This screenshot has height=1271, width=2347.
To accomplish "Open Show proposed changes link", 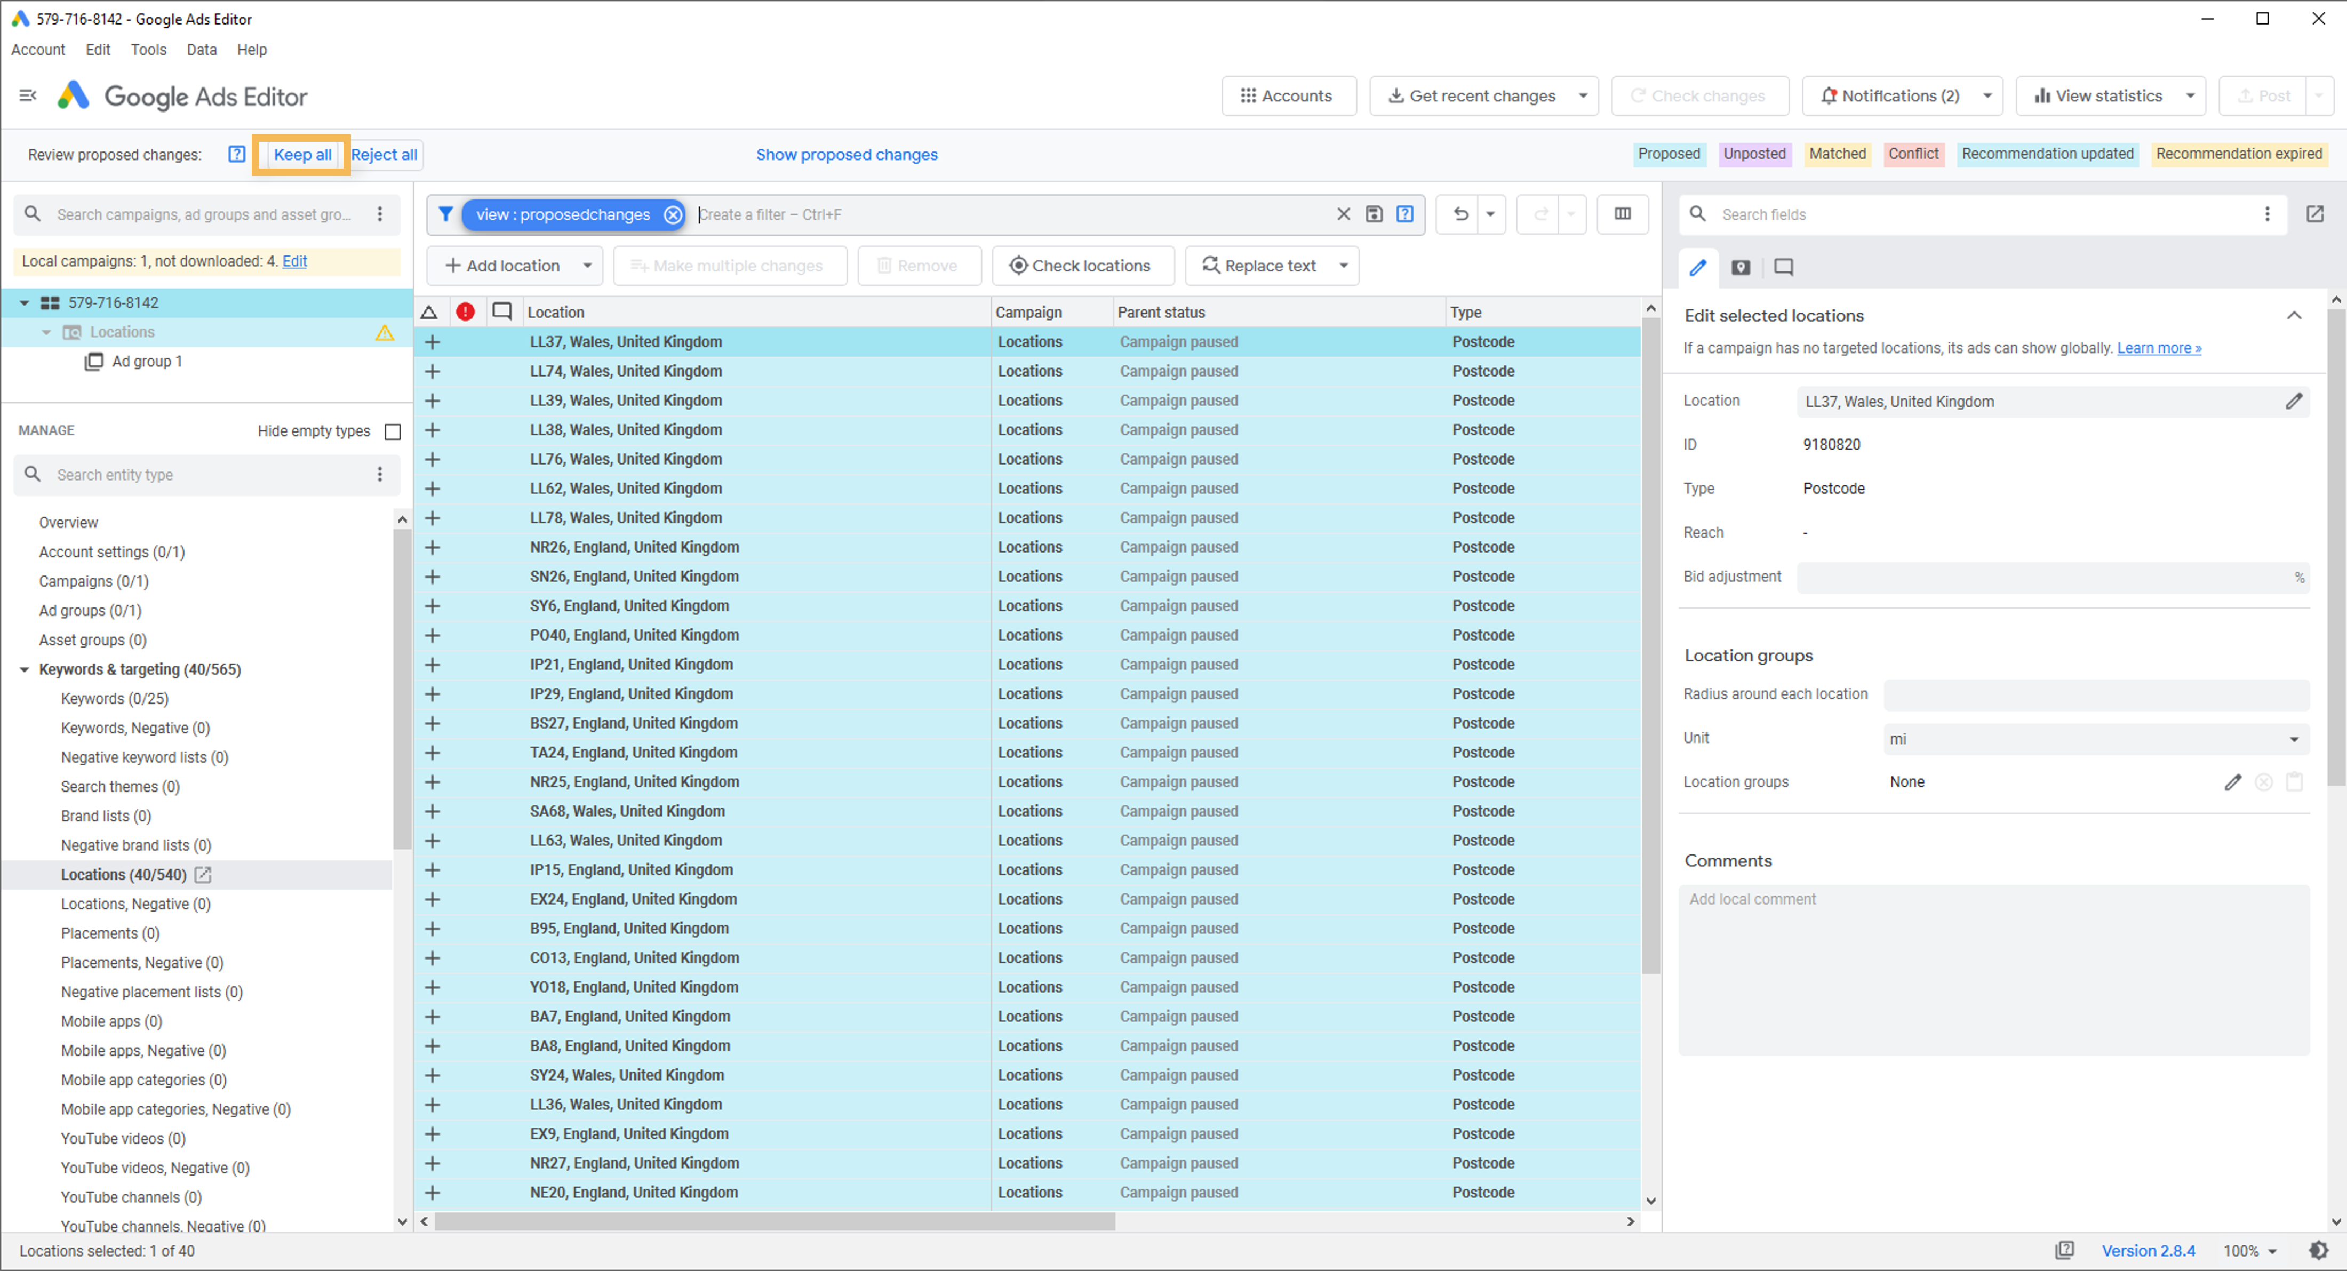I will tap(847, 155).
